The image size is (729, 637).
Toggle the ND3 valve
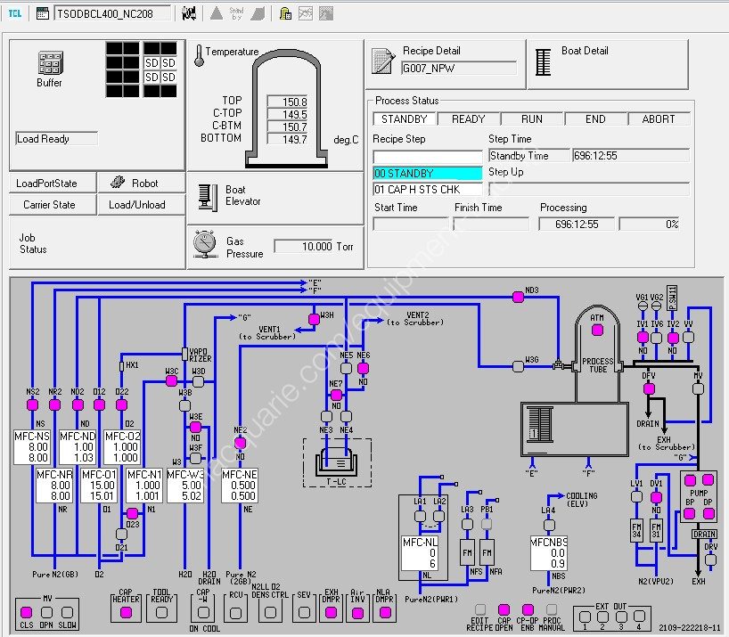tap(518, 297)
